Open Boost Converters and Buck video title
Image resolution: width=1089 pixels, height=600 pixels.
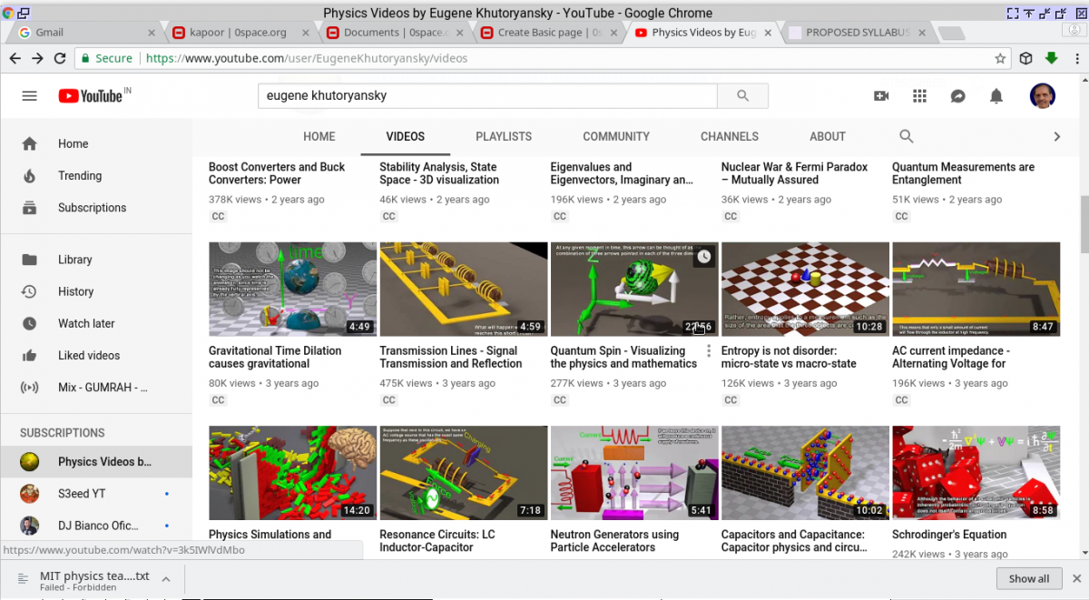[277, 173]
